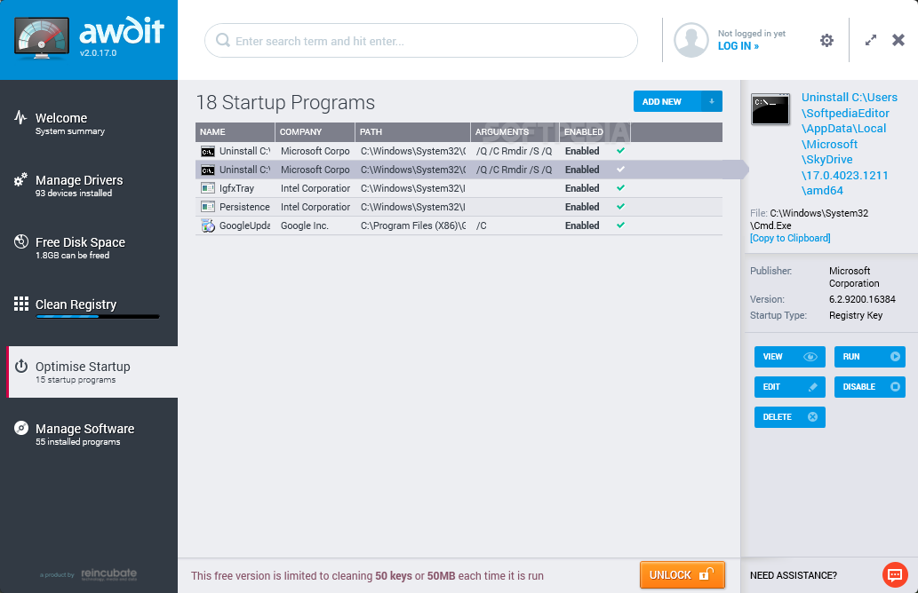
Task: Click the reincubate logo
Action: point(109,574)
